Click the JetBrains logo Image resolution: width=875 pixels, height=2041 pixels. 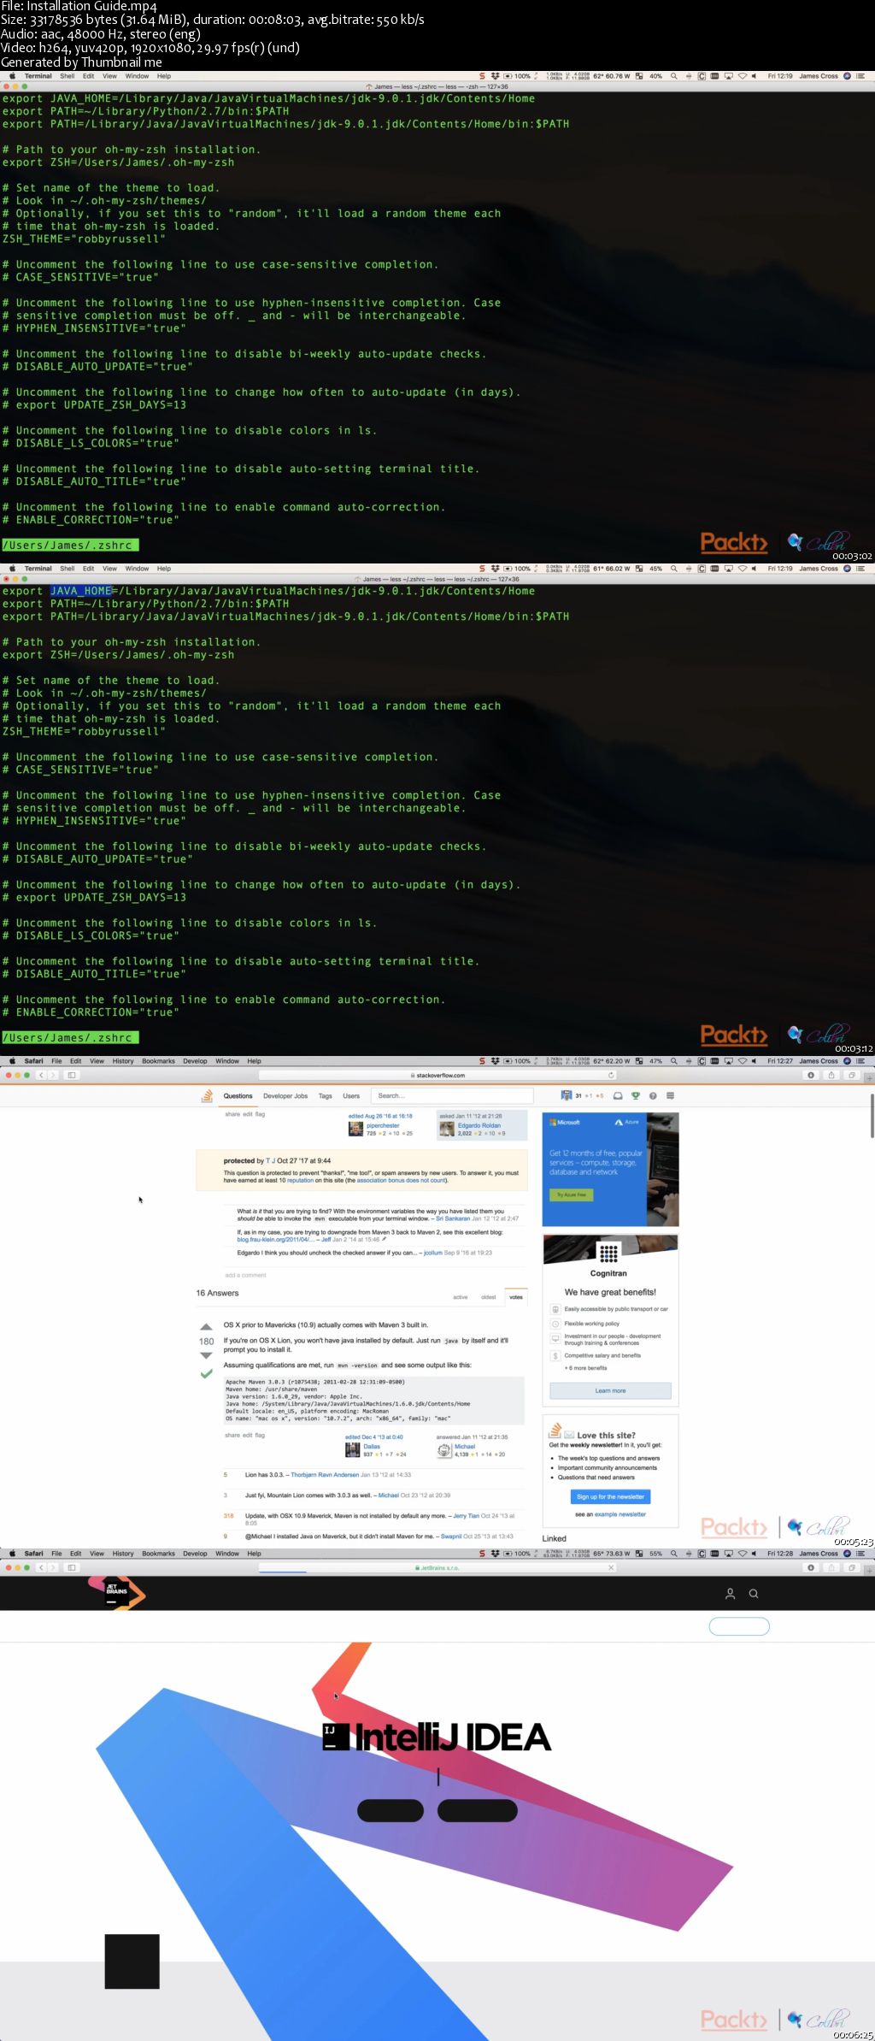(x=117, y=1593)
